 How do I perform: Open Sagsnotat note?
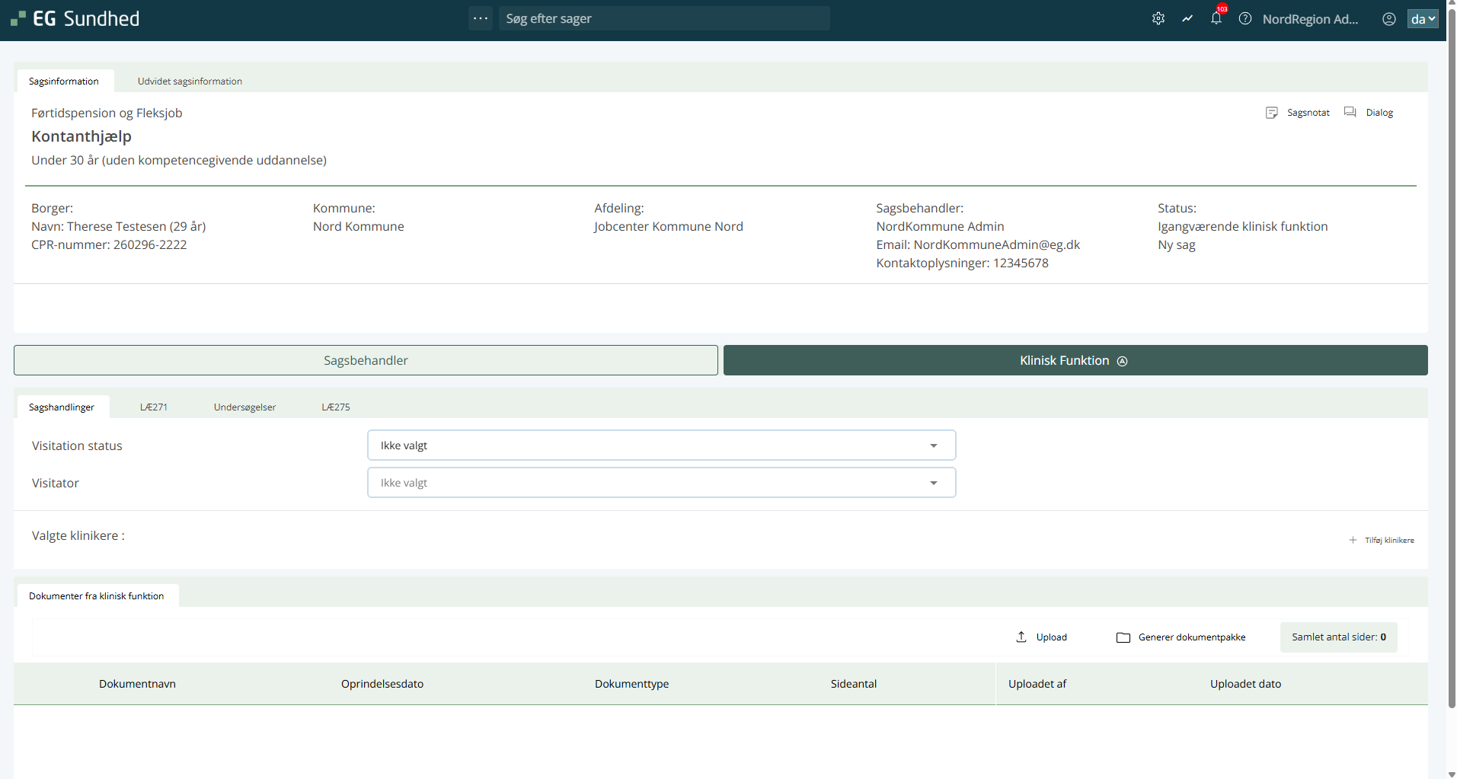(1298, 113)
